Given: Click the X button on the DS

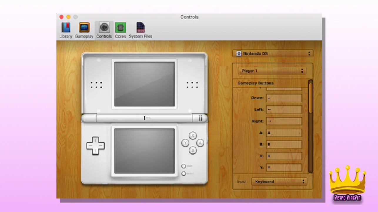Looking at the screenshot, I should pyautogui.click(x=193, y=135).
